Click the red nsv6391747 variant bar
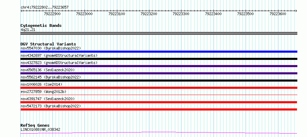307x137 pixels. click(159, 102)
